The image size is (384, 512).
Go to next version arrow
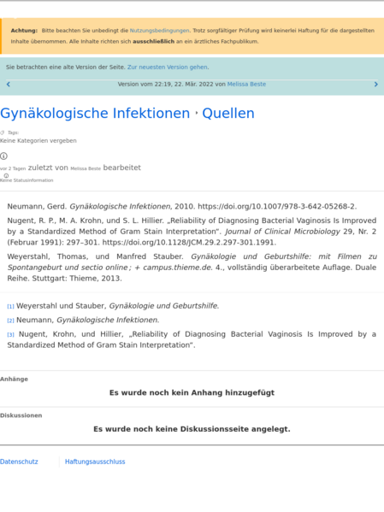(x=375, y=85)
